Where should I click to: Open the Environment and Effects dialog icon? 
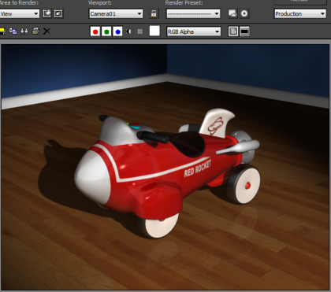pos(244,13)
